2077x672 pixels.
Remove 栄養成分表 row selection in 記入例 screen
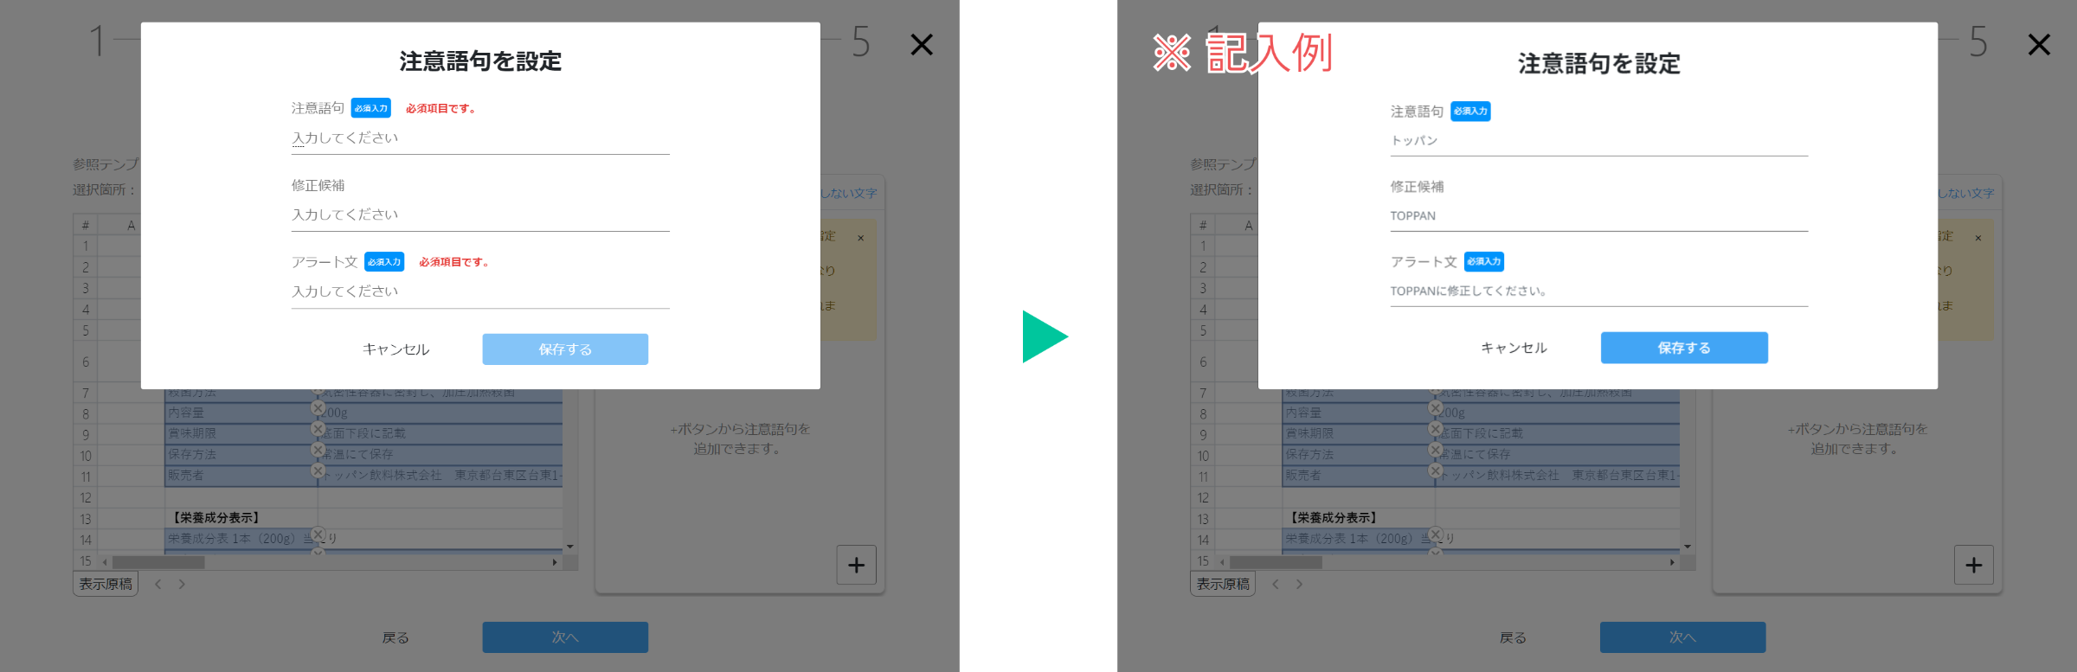click(1436, 534)
